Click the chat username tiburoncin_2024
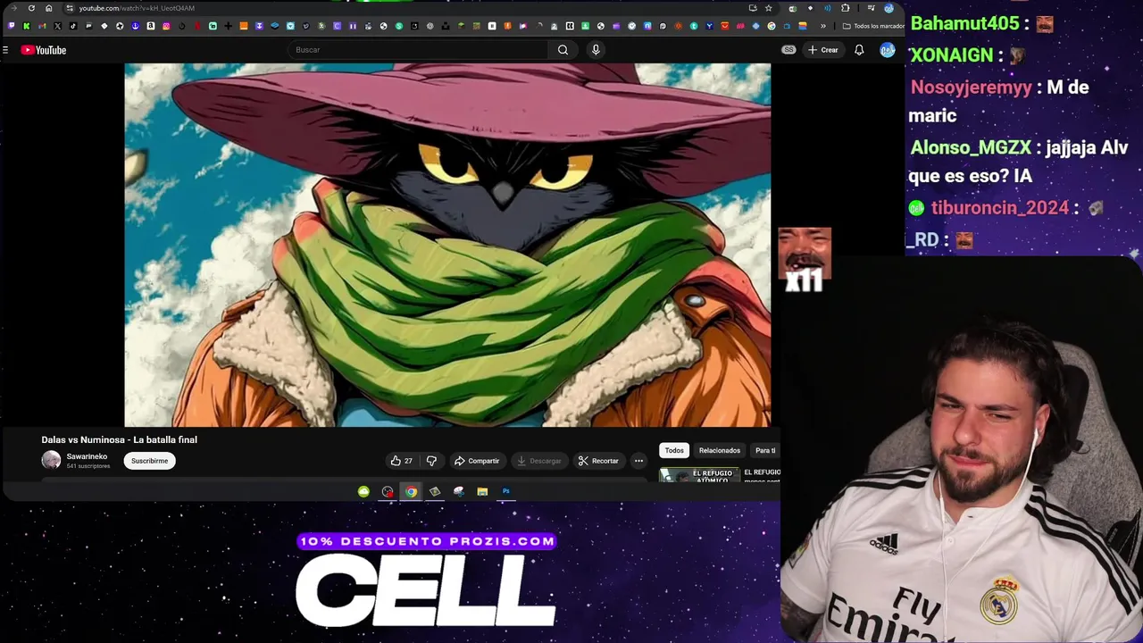This screenshot has width=1143, height=643. point(1000,208)
